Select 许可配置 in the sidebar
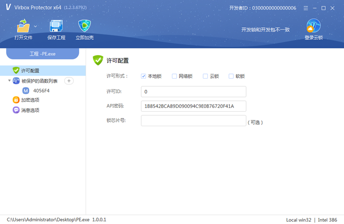The width and height of the screenshot is (344, 224). (43, 71)
